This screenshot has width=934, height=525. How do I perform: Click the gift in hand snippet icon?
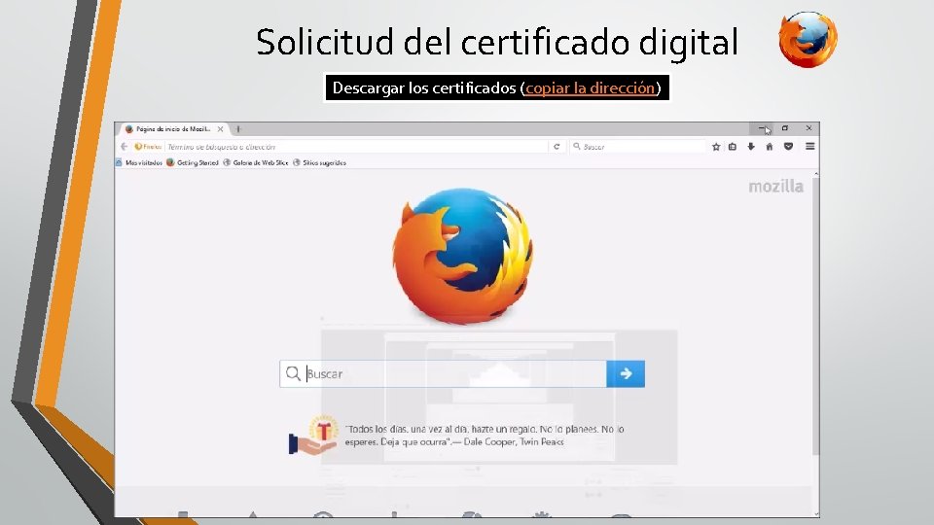coord(313,436)
